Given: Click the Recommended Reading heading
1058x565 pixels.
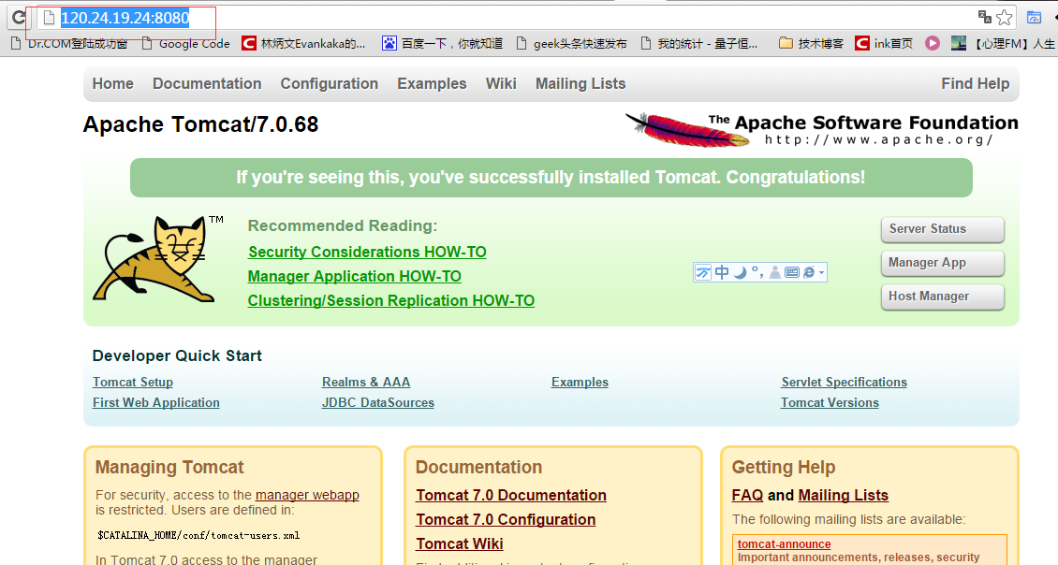Looking at the screenshot, I should pos(343,225).
